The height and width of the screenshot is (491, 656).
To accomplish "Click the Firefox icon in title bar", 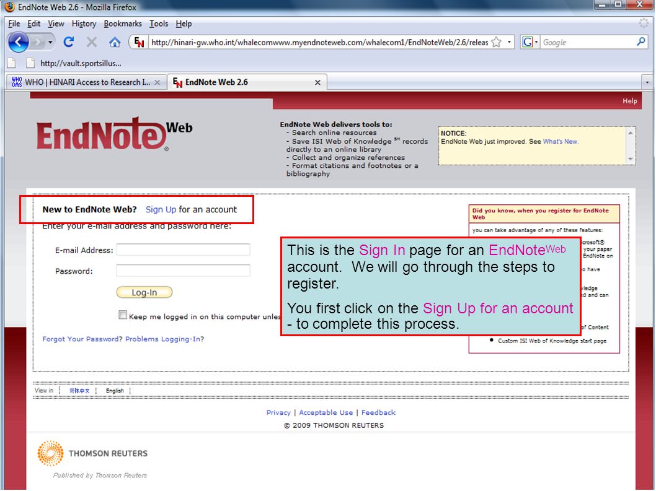I will point(9,7).
